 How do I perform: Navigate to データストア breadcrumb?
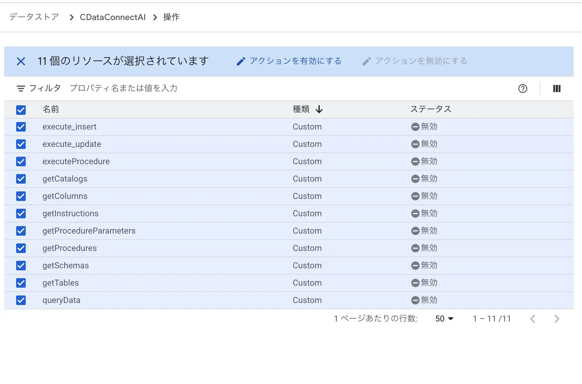(34, 17)
